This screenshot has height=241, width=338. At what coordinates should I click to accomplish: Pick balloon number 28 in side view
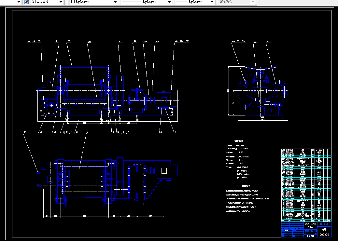(x=233, y=41)
